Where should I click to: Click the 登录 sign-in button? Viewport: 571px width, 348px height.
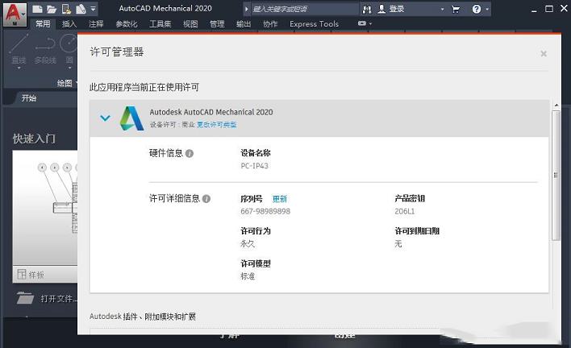click(x=391, y=9)
